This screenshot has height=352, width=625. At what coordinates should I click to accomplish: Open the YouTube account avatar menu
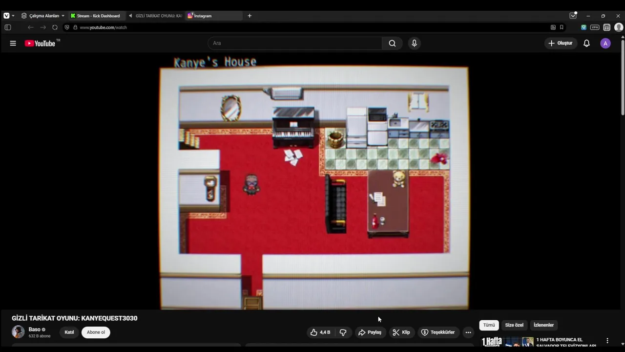[x=605, y=43]
